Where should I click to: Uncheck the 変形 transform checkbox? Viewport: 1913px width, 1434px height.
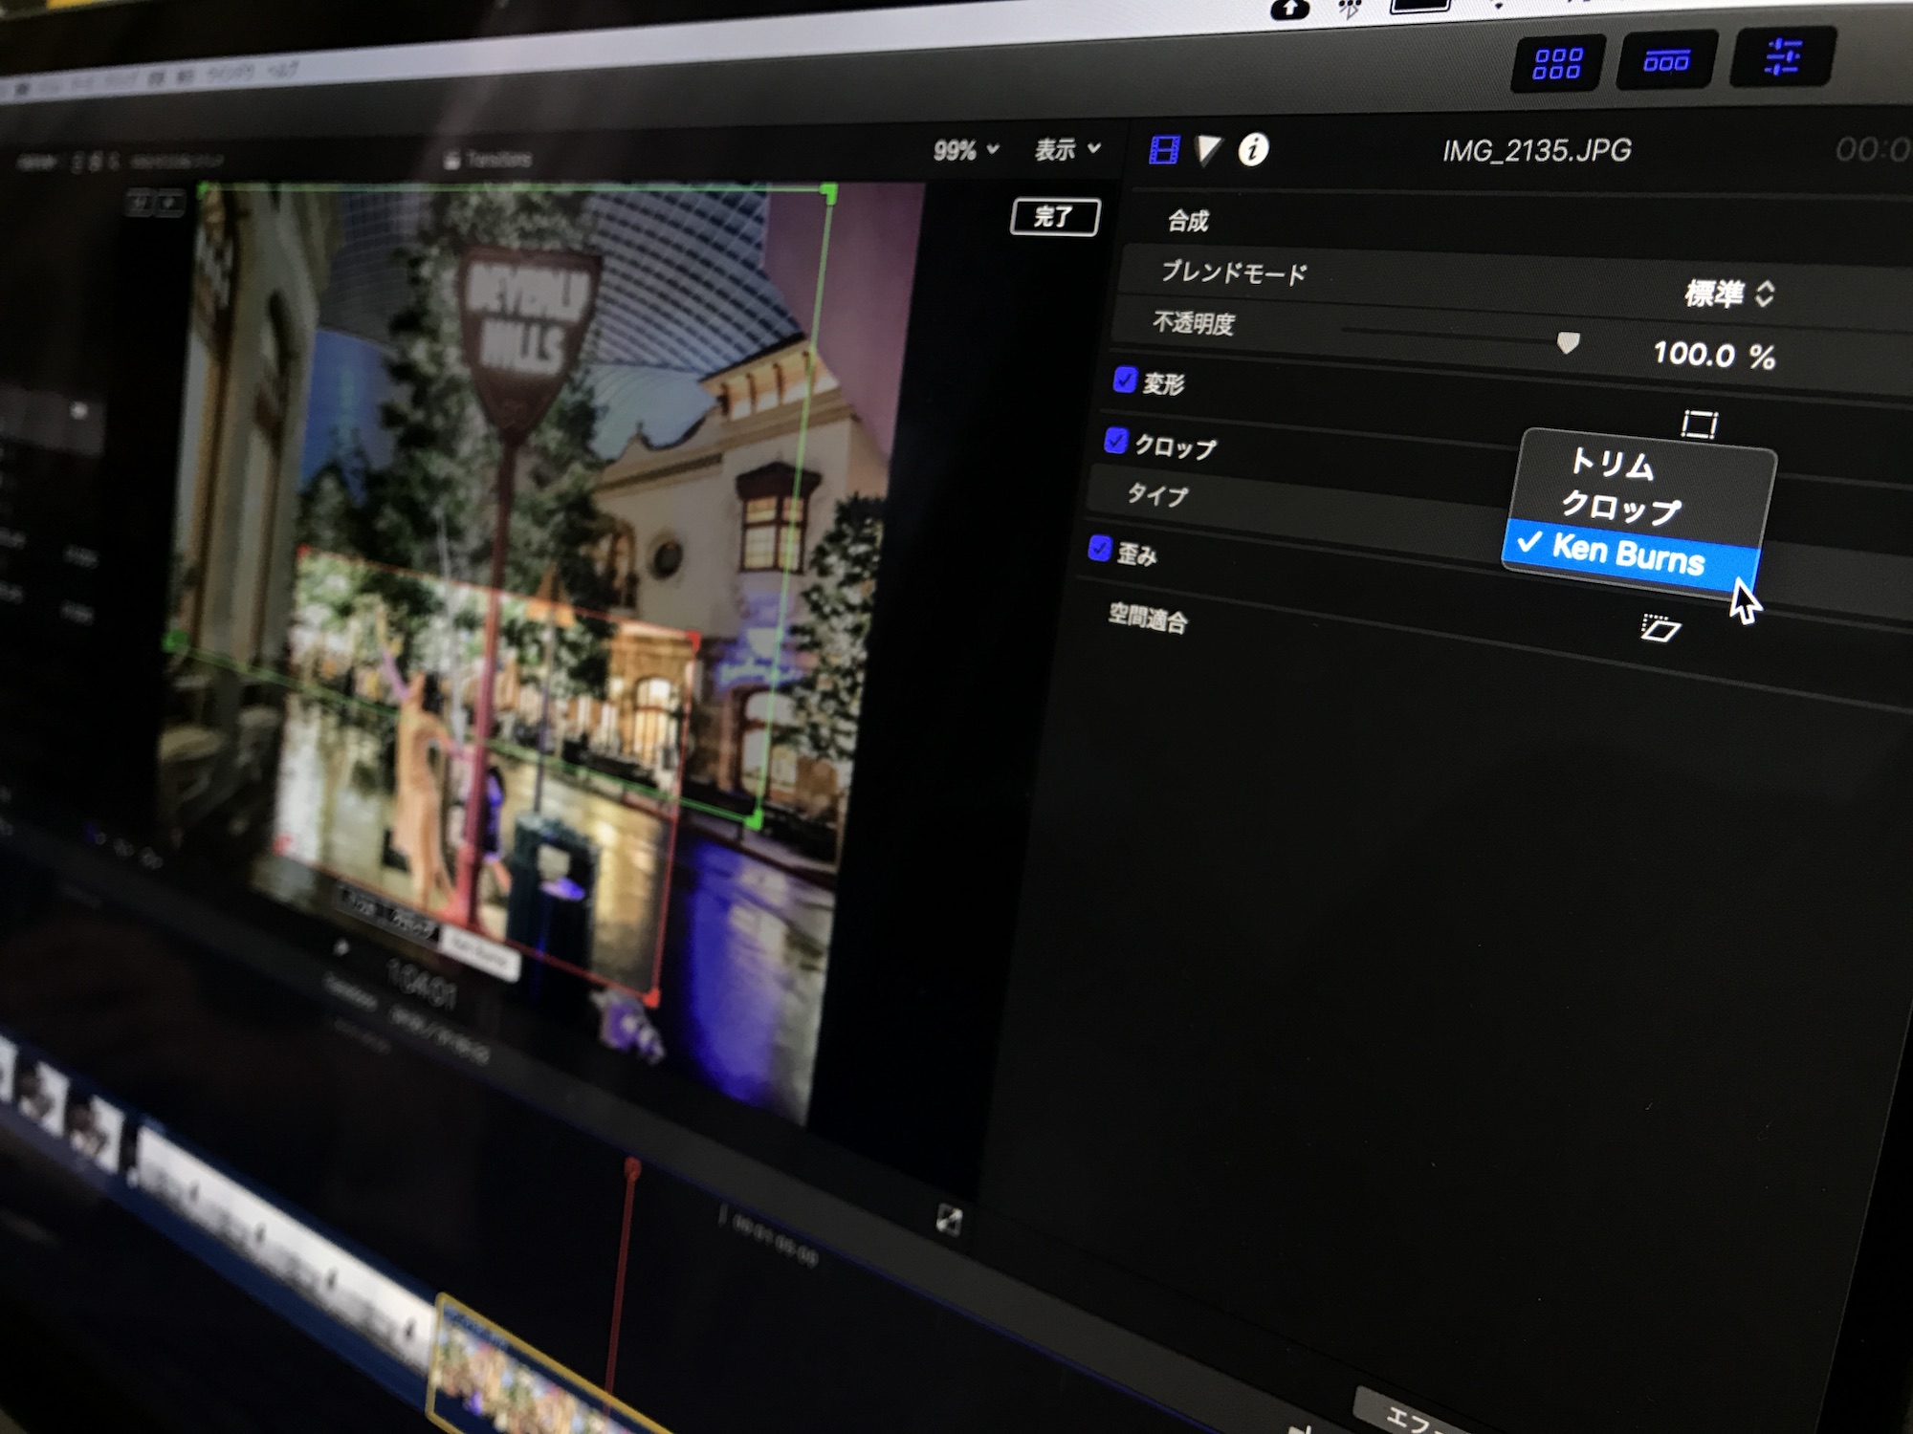[x=1125, y=380]
